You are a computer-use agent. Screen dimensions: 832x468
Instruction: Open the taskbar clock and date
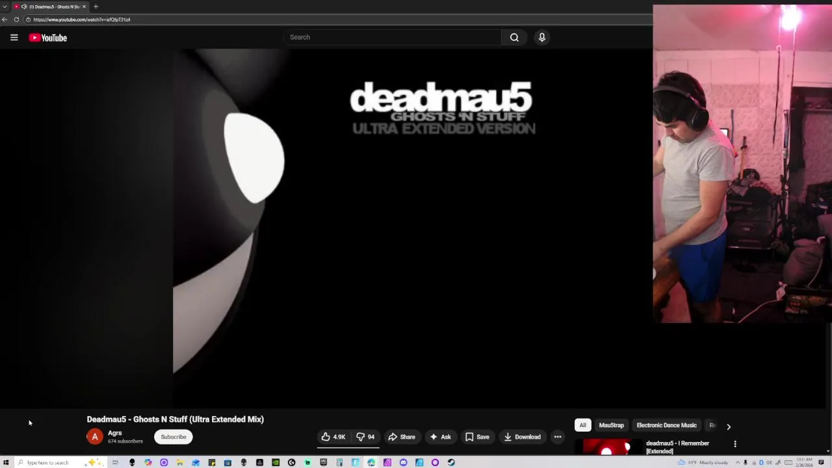pos(804,462)
